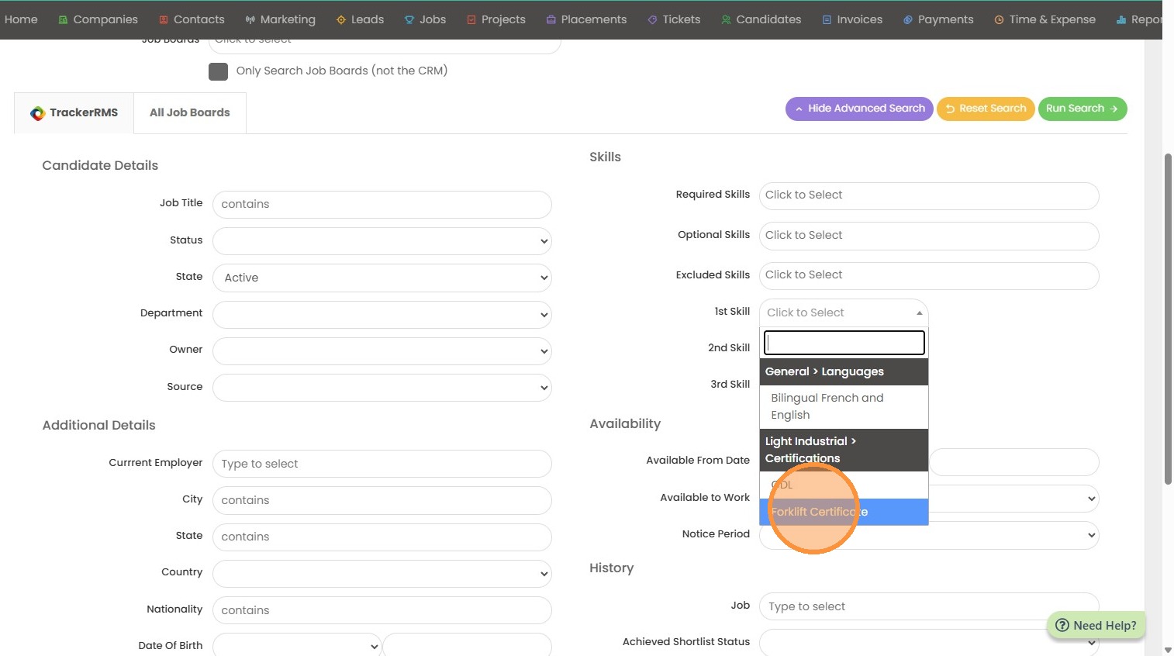Toggle Only Search Job Boards checkbox

218,71
